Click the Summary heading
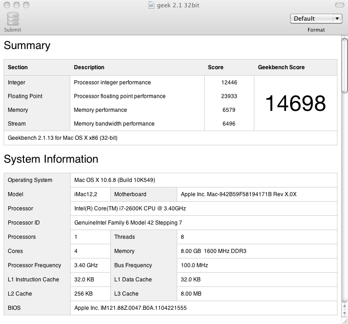348x324 pixels. (x=27, y=46)
